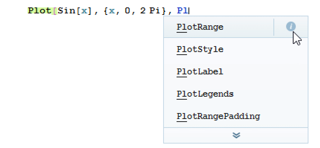Show more autocomplete suggestions with double chevron
Viewport: 320px width, 148px height.
(236, 135)
